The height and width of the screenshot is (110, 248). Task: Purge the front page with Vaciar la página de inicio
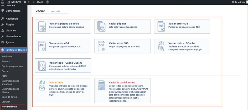point(63,26)
